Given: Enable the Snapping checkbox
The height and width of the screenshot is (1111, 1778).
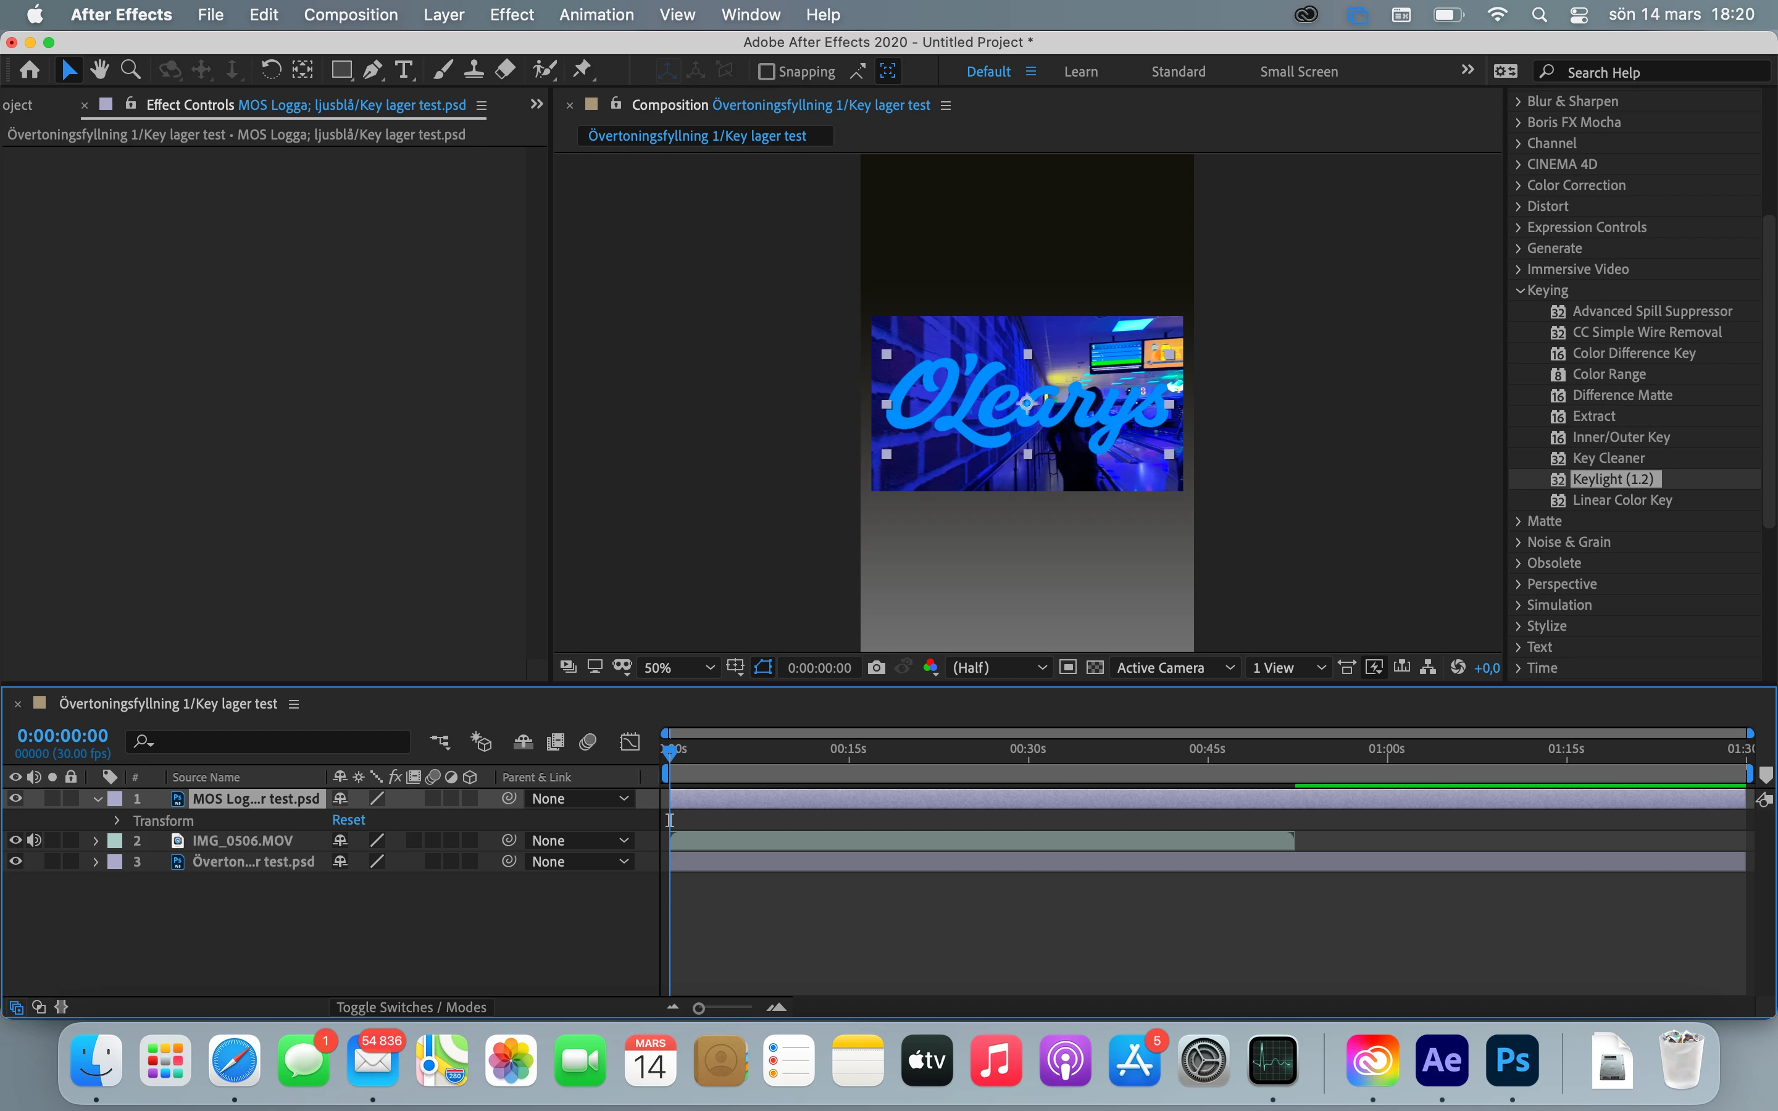Looking at the screenshot, I should pyautogui.click(x=766, y=71).
